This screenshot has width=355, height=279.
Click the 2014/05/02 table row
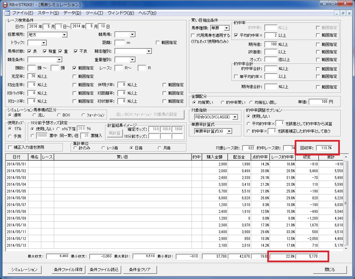(174, 171)
